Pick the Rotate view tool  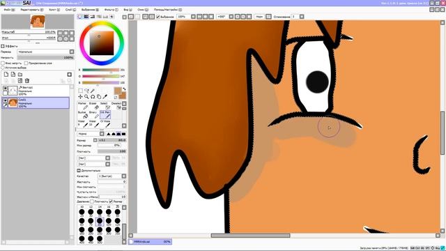tap(93, 97)
